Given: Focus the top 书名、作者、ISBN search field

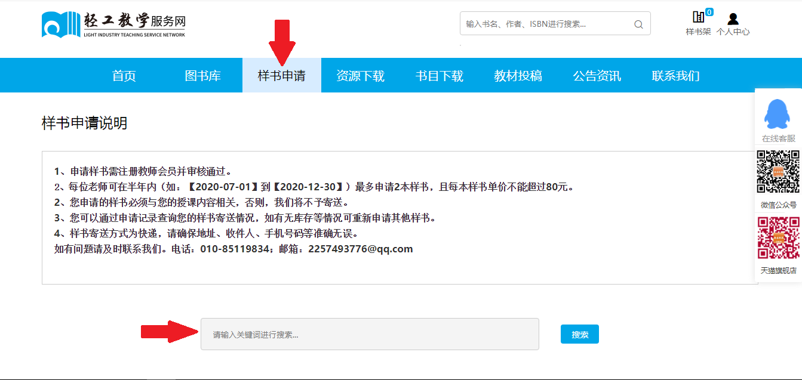Looking at the screenshot, I should [x=546, y=24].
